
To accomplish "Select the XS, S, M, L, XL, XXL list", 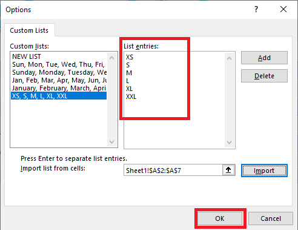I will click(59, 96).
